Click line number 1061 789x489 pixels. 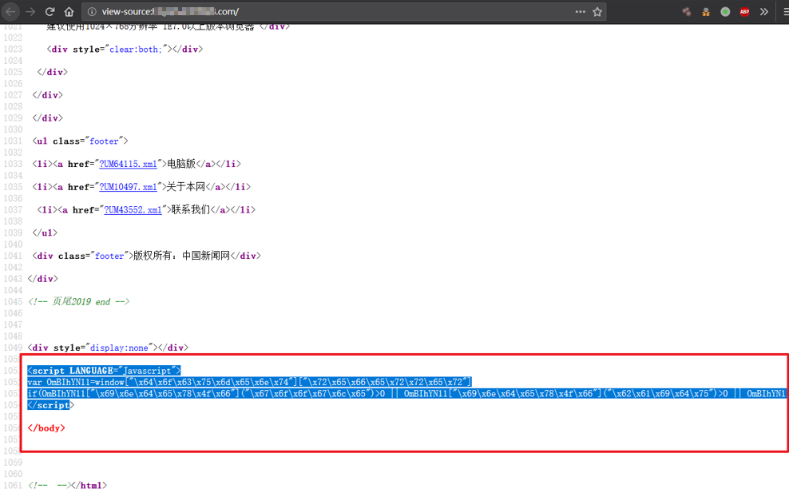[13, 485]
